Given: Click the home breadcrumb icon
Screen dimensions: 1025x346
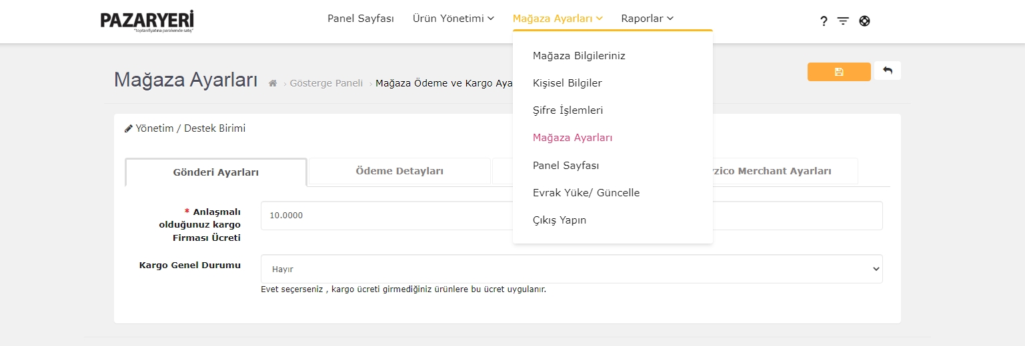Looking at the screenshot, I should (x=273, y=83).
